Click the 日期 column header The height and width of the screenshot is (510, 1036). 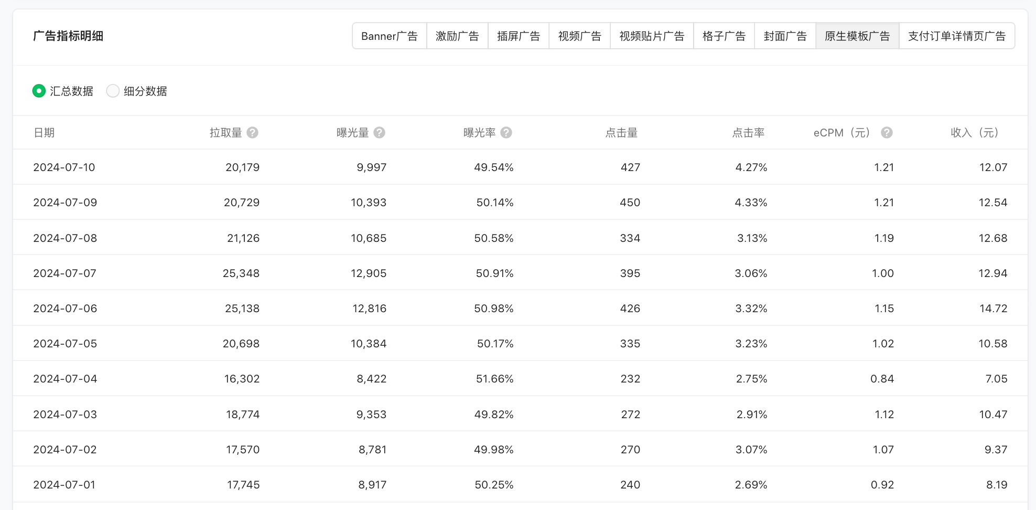[x=44, y=133]
